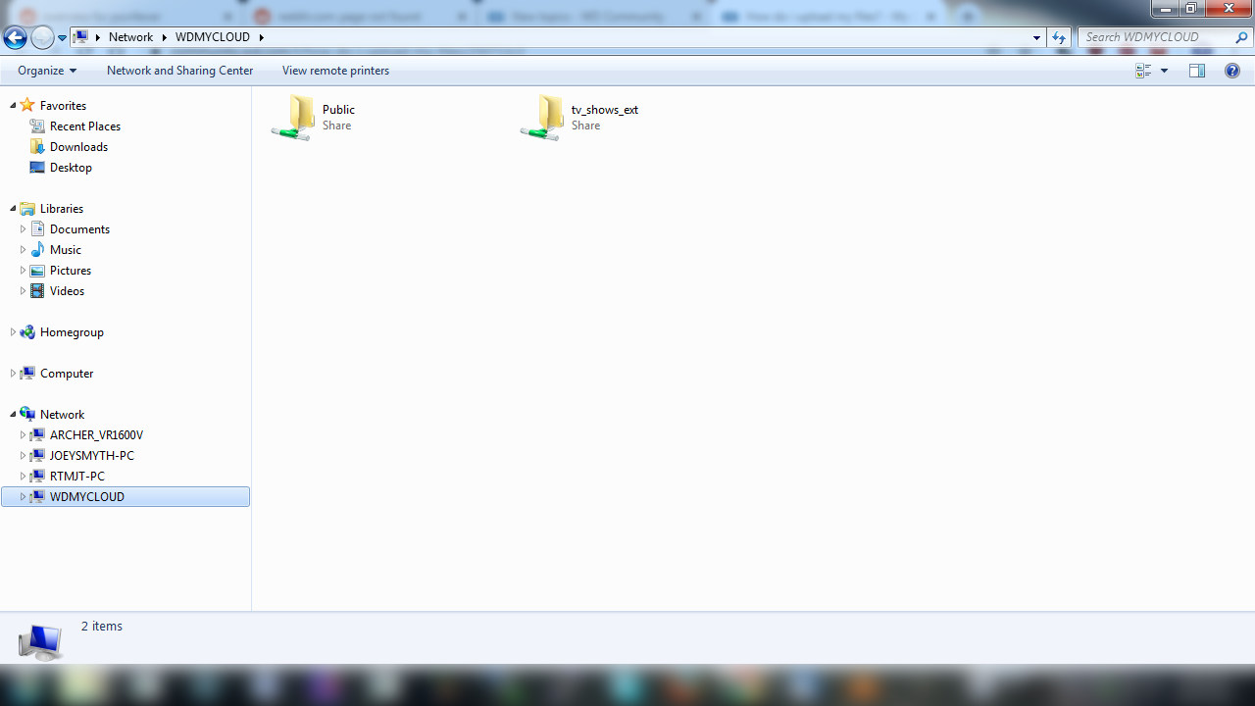Click Network in the breadcrumb bar
Image resolution: width=1255 pixels, height=706 pixels.
(131, 36)
